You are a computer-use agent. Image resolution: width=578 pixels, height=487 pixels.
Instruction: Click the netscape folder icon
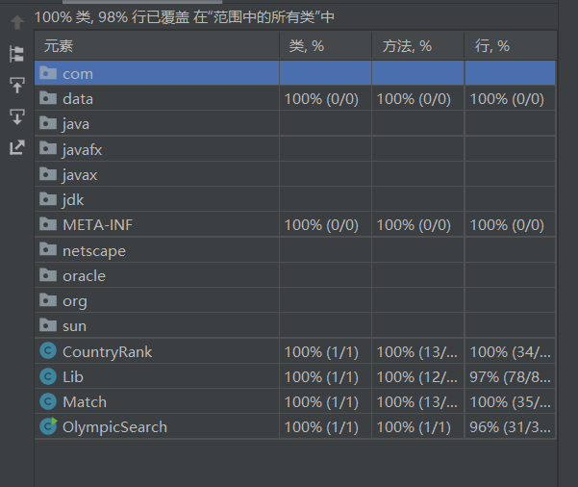pyautogui.click(x=48, y=250)
